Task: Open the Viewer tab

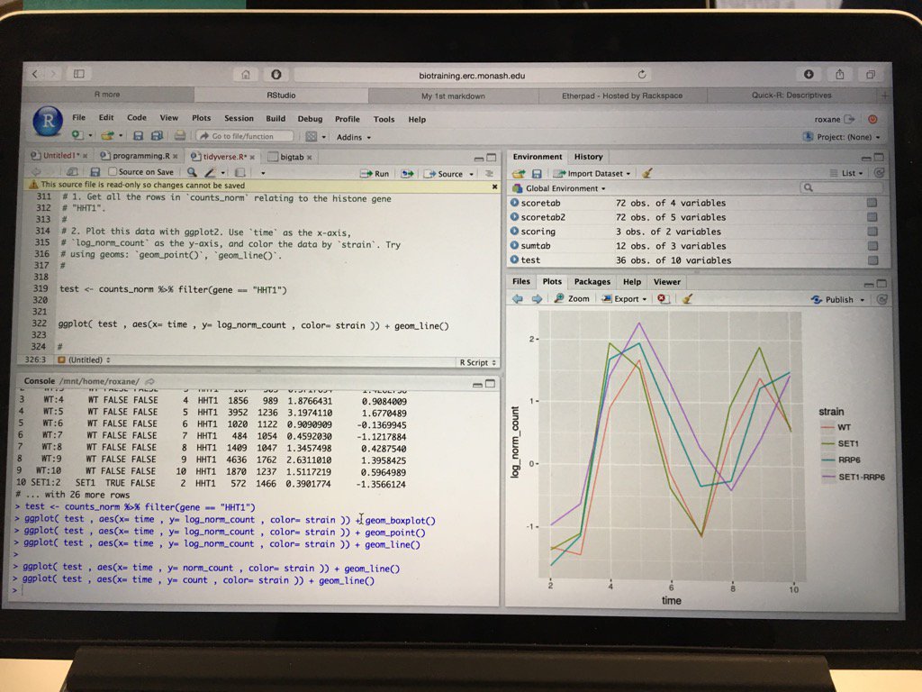Action: [x=667, y=282]
